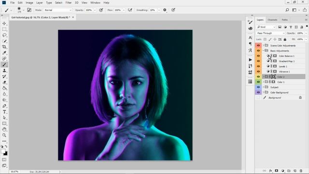Screen dimensions: 309x174
Task: Click the Search icon in options bar
Action: [287, 10]
